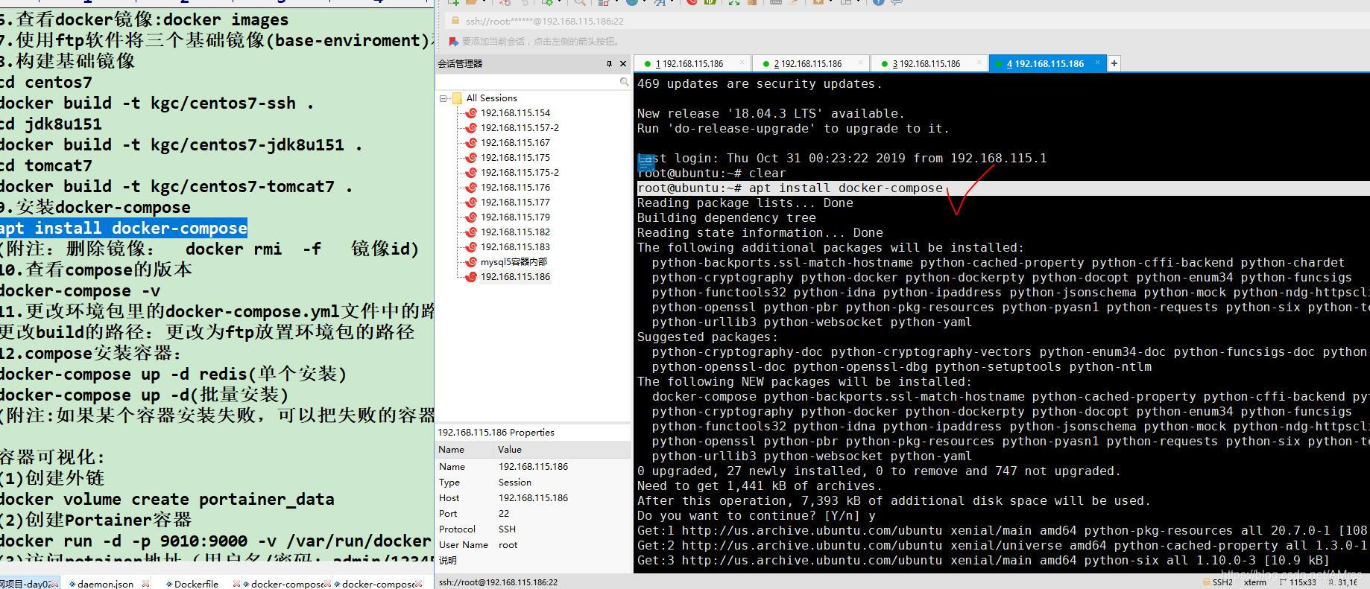The image size is (1370, 589).
Task: Click 'docker volume create portainer_data' line
Action: coord(167,499)
